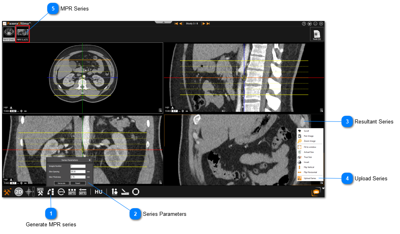Open dropdown arrow beside bottom-right orange icon
Screen dimensions: 400x234
[x=323, y=188]
